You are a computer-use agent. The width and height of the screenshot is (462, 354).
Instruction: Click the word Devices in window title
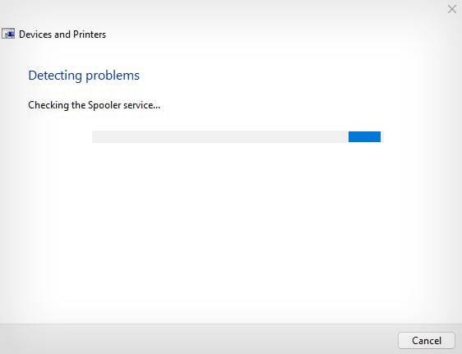(35, 34)
